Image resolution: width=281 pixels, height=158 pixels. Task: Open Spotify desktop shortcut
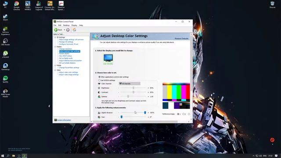point(5,79)
